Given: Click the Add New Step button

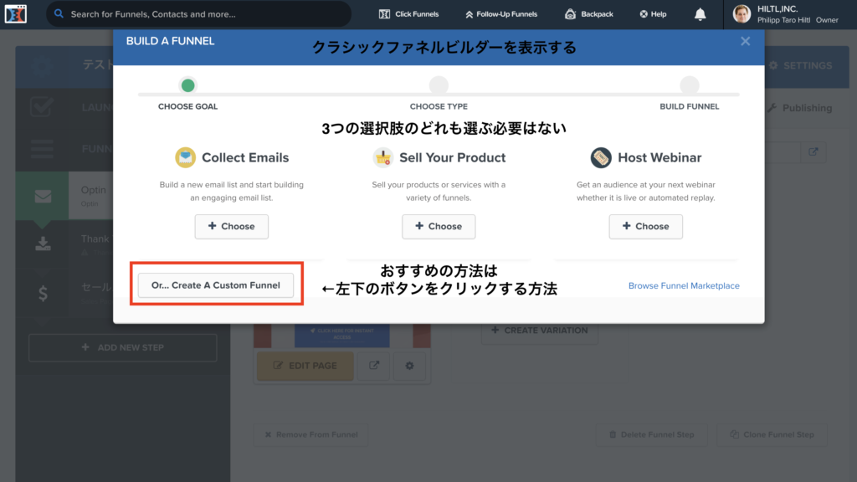Looking at the screenshot, I should 123,347.
